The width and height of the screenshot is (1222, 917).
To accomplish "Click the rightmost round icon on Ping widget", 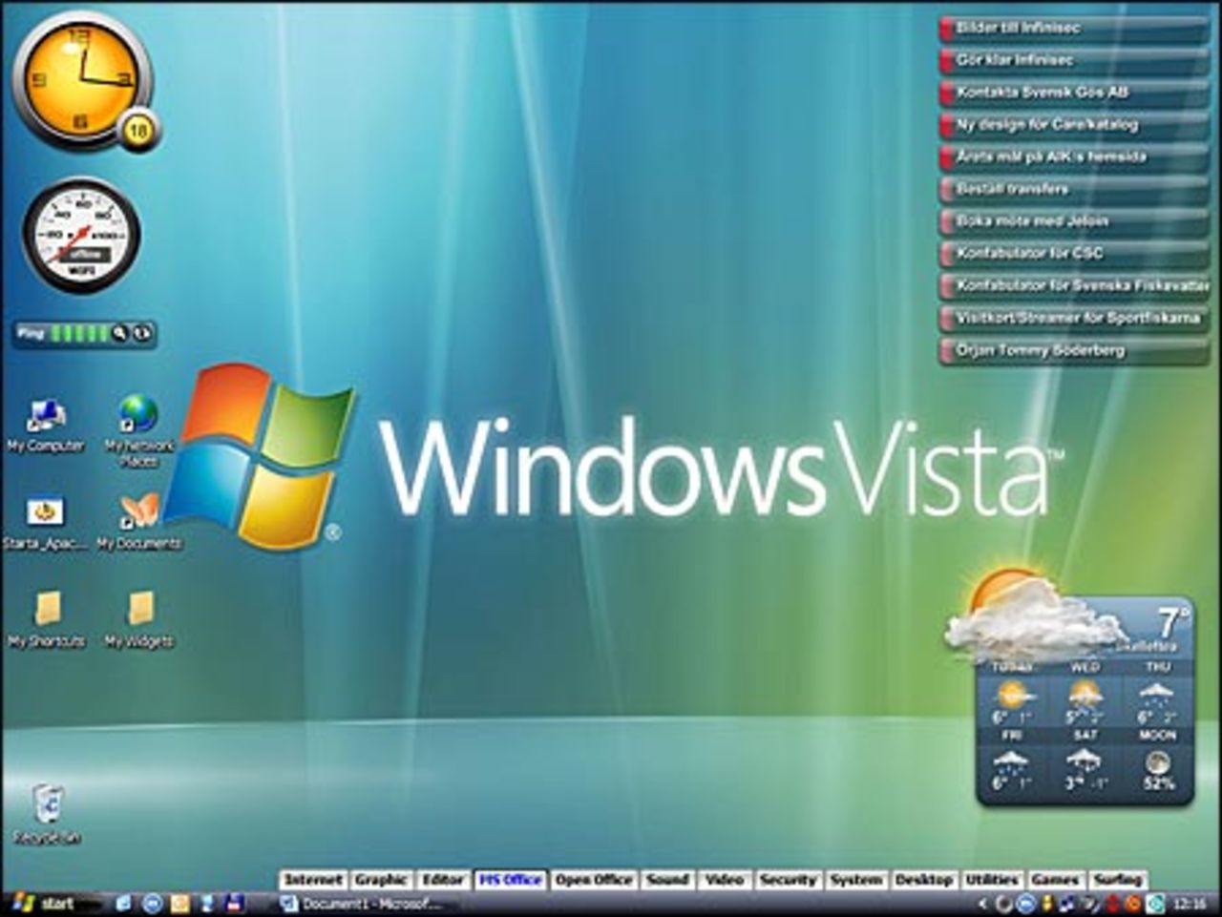I will pos(141,333).
